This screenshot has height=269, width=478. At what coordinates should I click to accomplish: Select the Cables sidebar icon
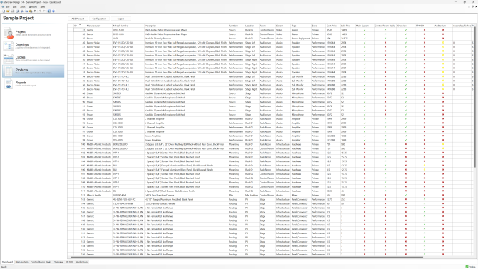click(9, 59)
